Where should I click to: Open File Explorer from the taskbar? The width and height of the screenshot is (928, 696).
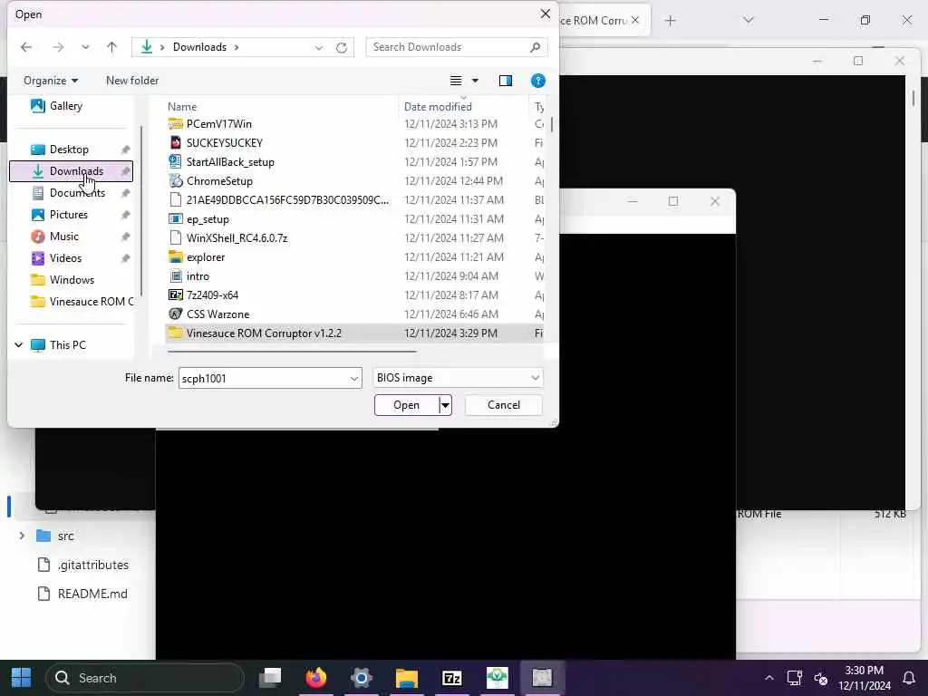(x=407, y=678)
